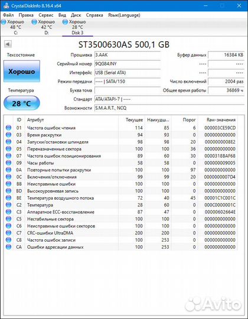The width and height of the screenshot is (248, 319).
Task: Click status icon for Частота ошибок записи
Action: (x=8, y=240)
